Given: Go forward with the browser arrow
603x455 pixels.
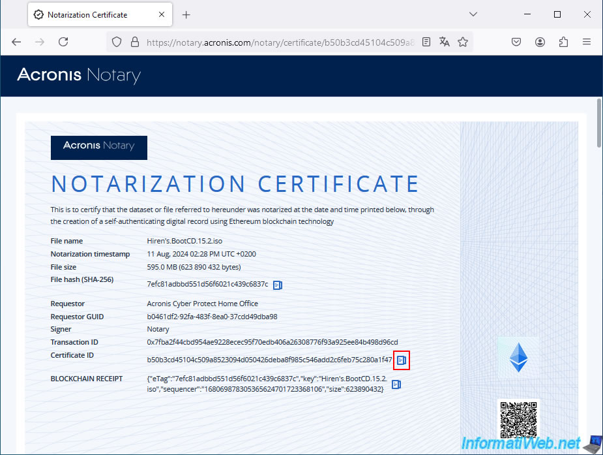Looking at the screenshot, I should 40,42.
